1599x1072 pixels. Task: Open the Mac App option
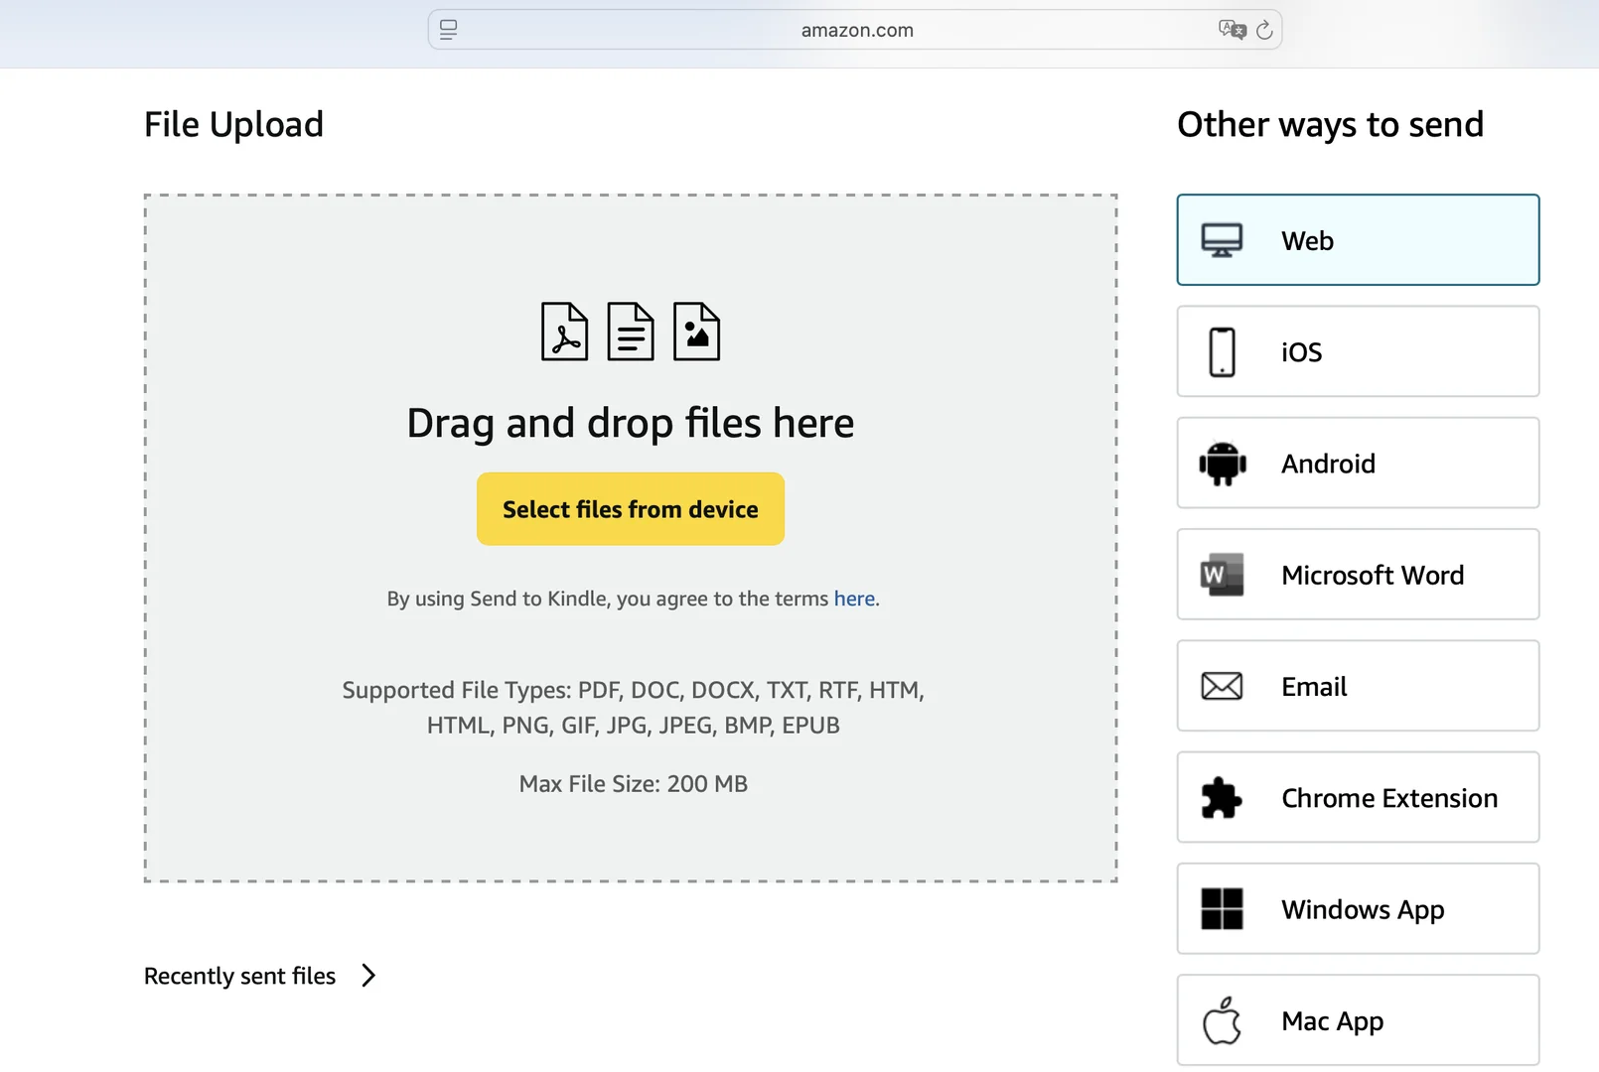click(x=1358, y=1020)
